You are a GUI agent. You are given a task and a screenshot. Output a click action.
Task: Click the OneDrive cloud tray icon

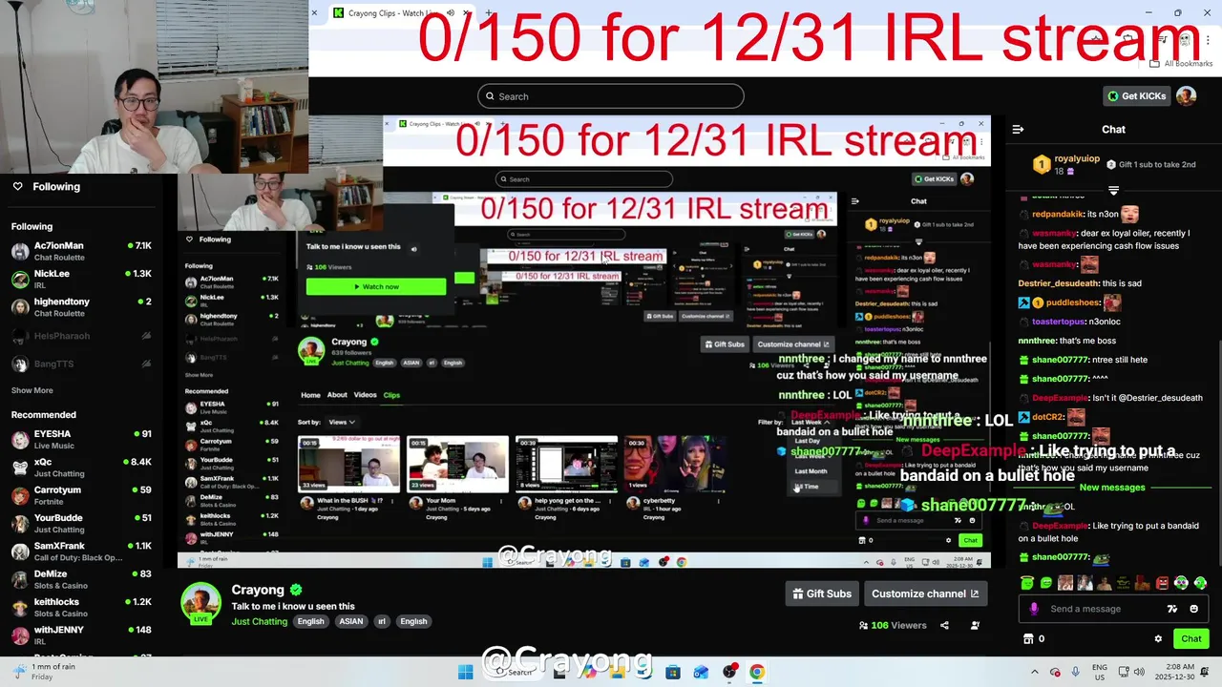click(x=1055, y=672)
